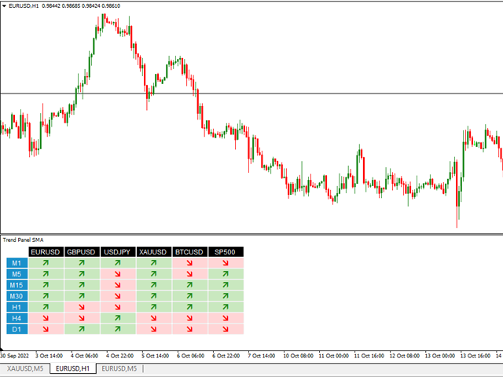Click the 30 Sep 2022 date label

coord(14,356)
